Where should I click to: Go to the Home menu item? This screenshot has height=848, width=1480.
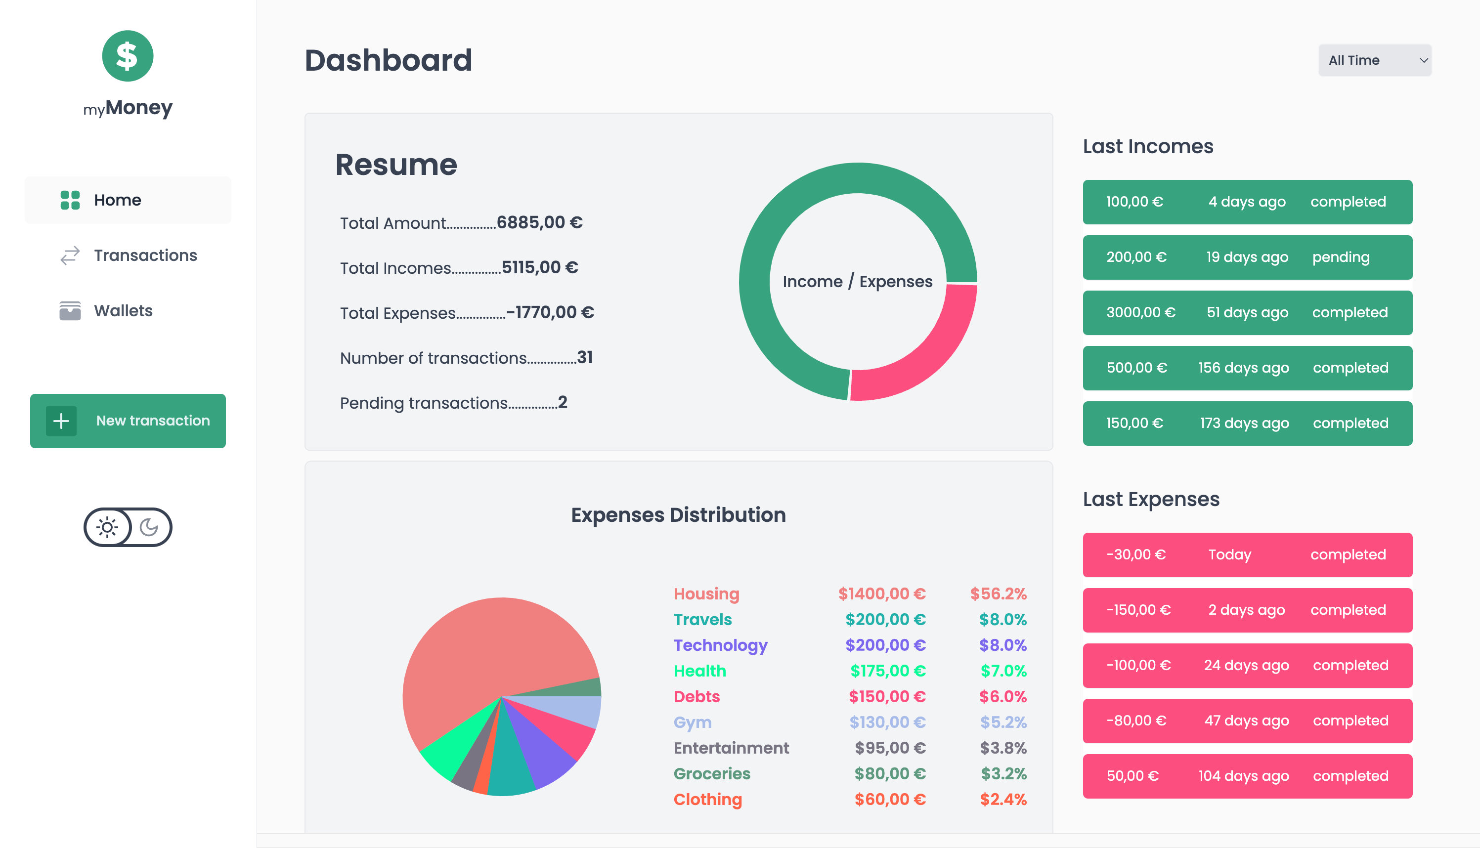tap(128, 200)
